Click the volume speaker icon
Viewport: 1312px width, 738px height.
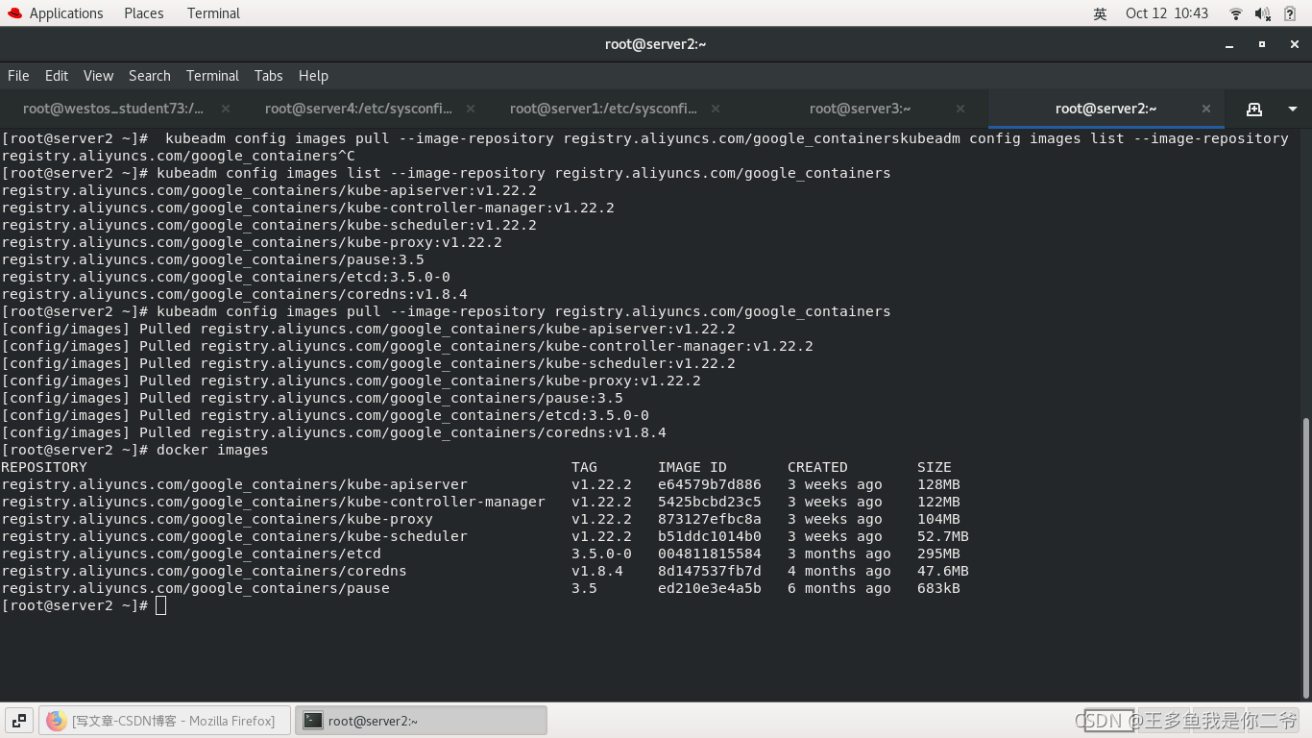click(1263, 13)
